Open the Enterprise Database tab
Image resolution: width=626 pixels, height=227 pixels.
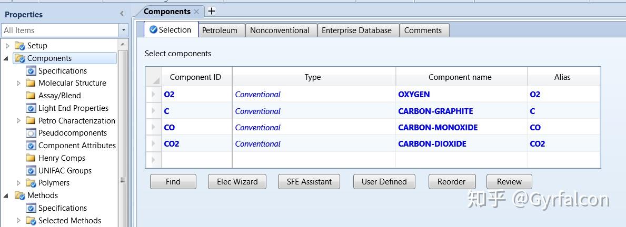[356, 30]
